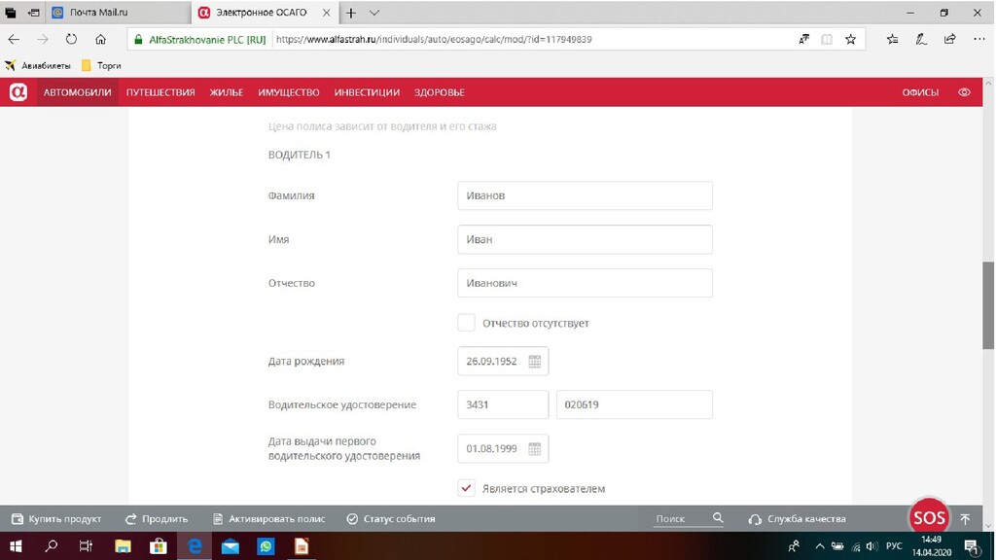
Task: Open Microsoft Store from taskbar
Action: 159,546
